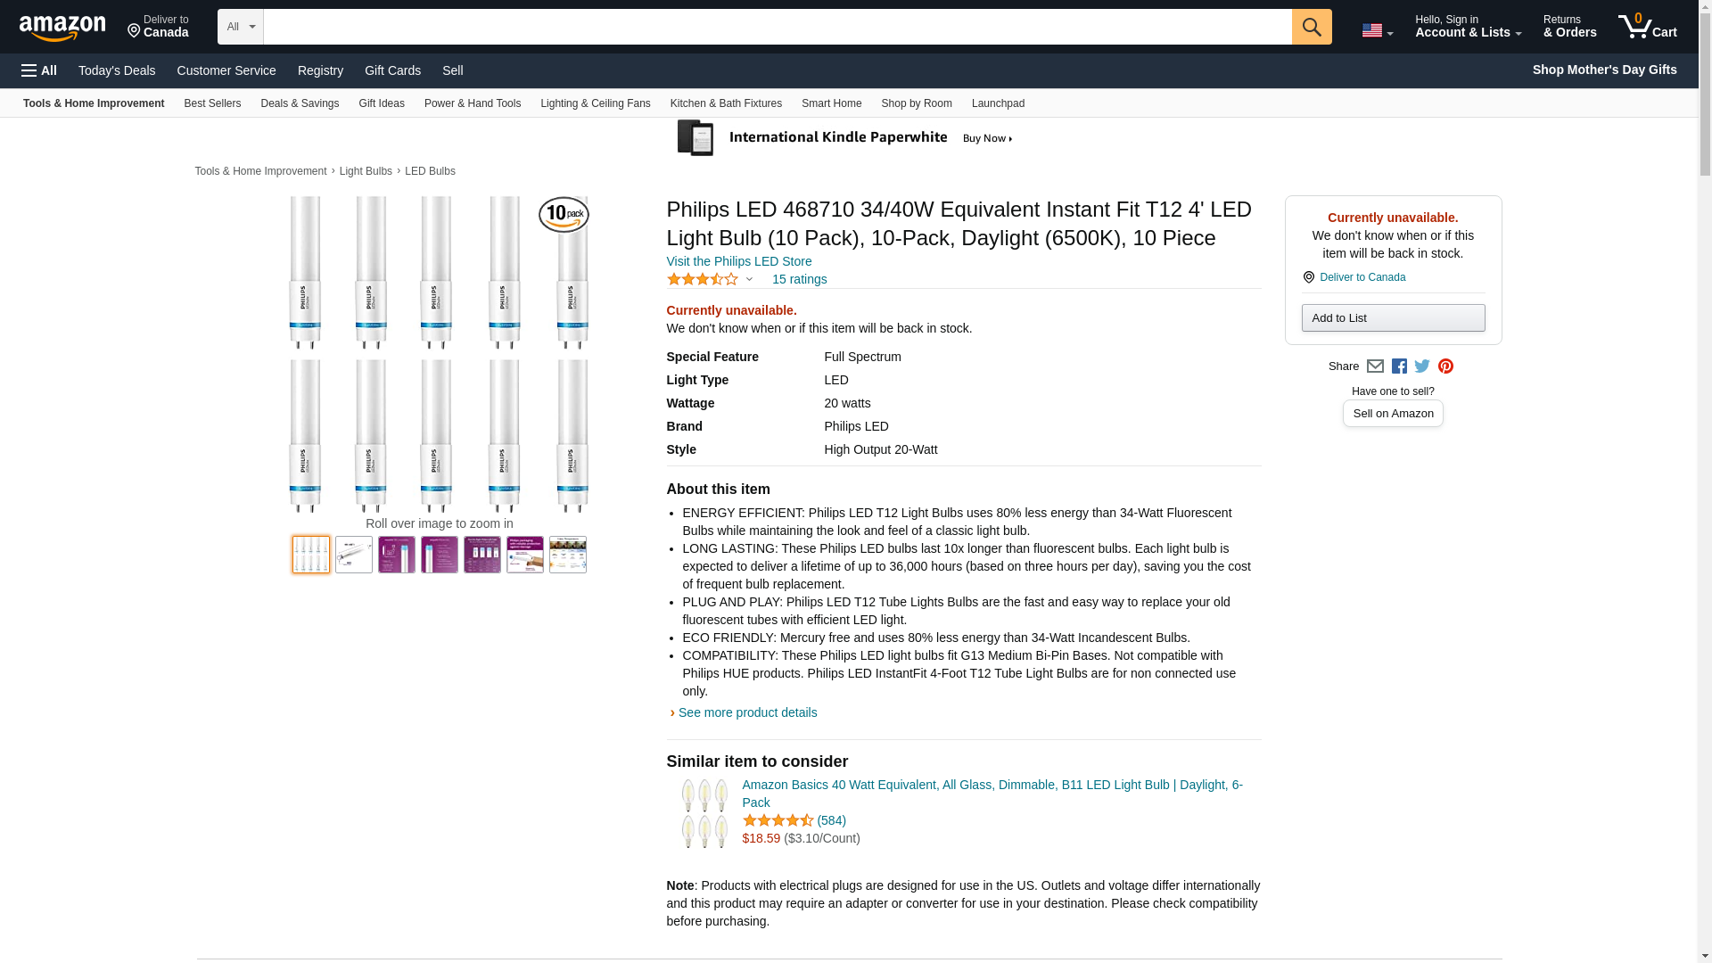Open the Today's Deals menu item
The width and height of the screenshot is (1712, 963).
(x=117, y=70)
